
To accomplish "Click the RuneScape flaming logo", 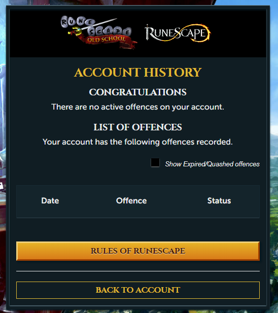I will point(178,33).
